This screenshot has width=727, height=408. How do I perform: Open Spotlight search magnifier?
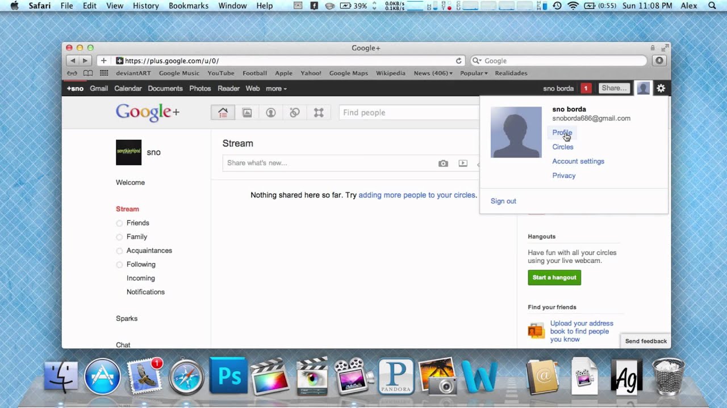712,6
